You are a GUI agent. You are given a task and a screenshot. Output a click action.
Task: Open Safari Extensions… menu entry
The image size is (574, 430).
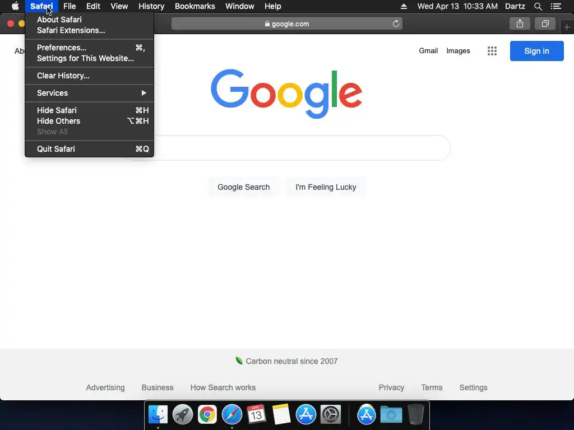click(89, 30)
